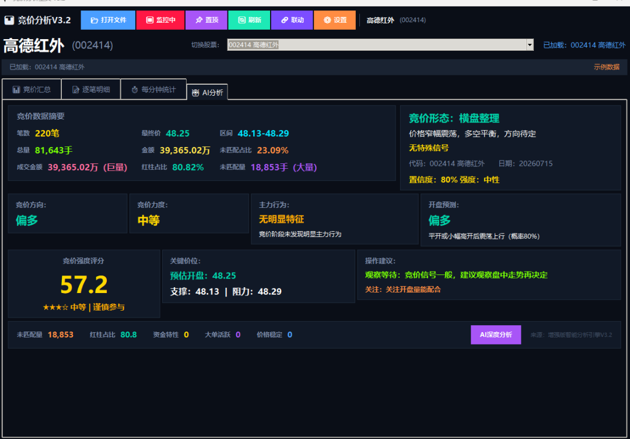630x439 pixels.
Task: Click the folder icon in 打开文件
Action: [x=94, y=20]
